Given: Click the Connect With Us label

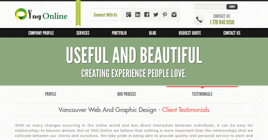Looking at the screenshot, I should click(105, 15).
